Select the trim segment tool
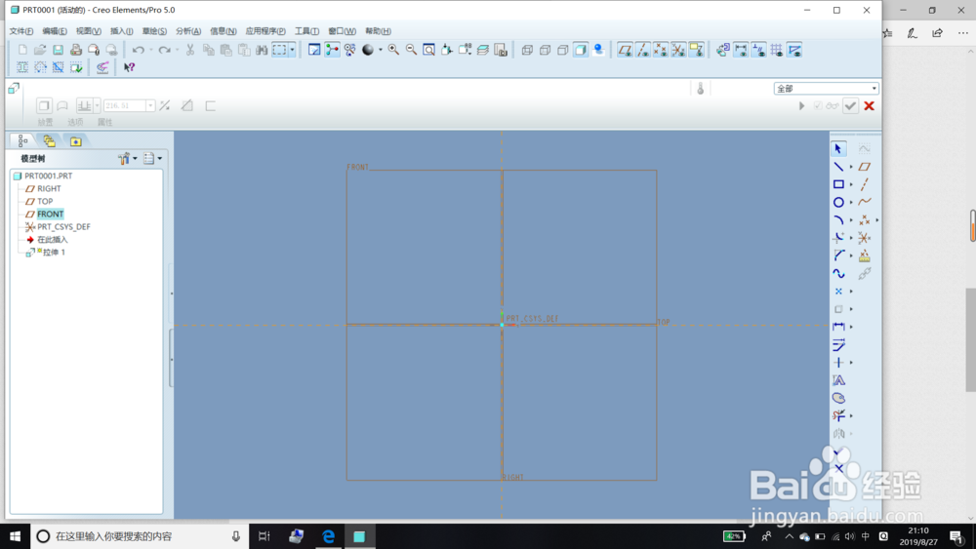This screenshot has width=976, height=549. tap(838, 415)
